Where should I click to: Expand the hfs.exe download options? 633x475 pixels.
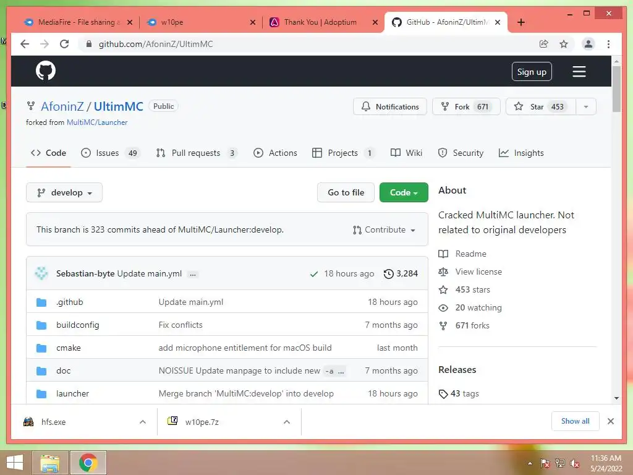[x=143, y=422]
